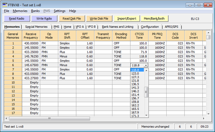The height and width of the screenshot is (132, 215).
Task: Click the Memories unchanged status bar entry
Action: pos(155,127)
